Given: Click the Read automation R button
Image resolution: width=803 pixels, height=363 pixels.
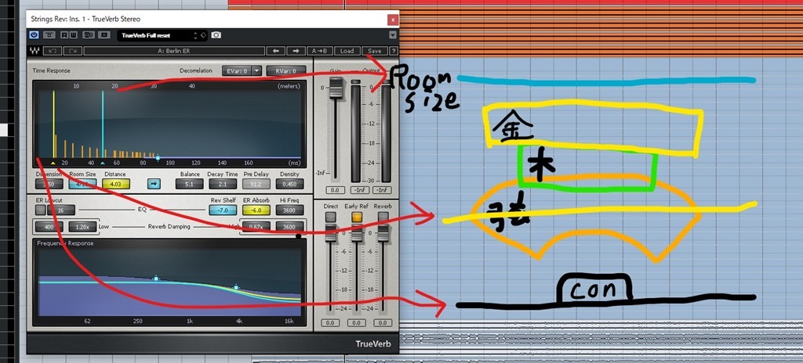Looking at the screenshot, I should (63, 35).
